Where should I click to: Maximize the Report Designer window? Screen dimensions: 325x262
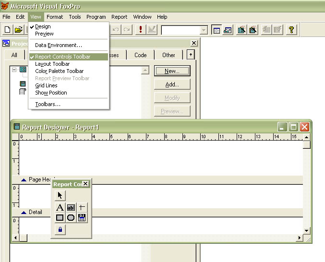pos(293,127)
